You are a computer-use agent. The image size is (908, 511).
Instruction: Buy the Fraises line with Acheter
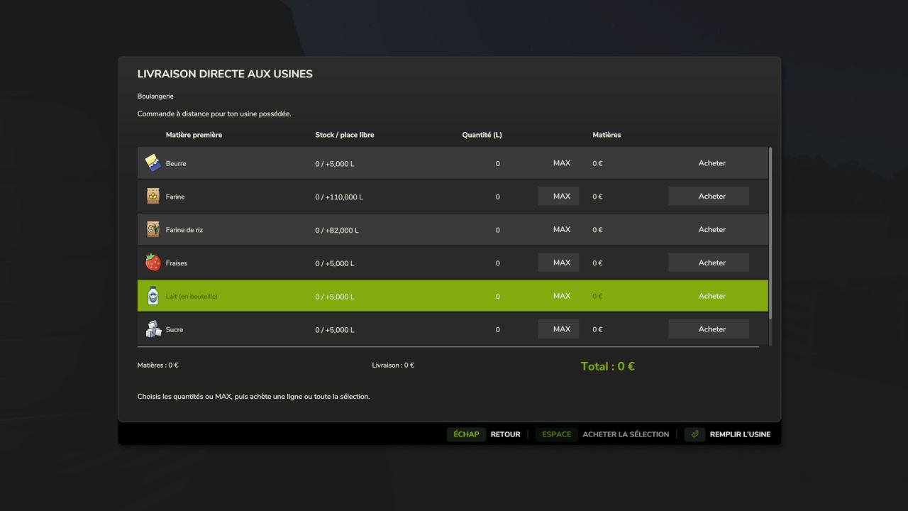tap(709, 263)
